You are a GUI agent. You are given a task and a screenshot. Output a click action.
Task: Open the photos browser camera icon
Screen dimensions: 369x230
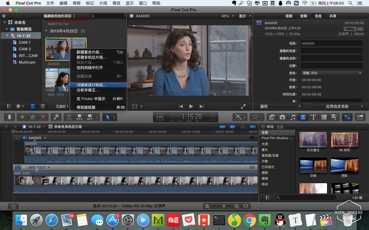click(x=282, y=117)
